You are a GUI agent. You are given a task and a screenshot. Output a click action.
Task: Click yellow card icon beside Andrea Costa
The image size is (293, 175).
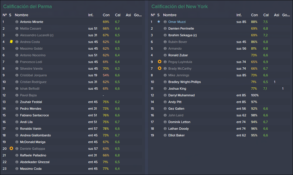[11, 42]
